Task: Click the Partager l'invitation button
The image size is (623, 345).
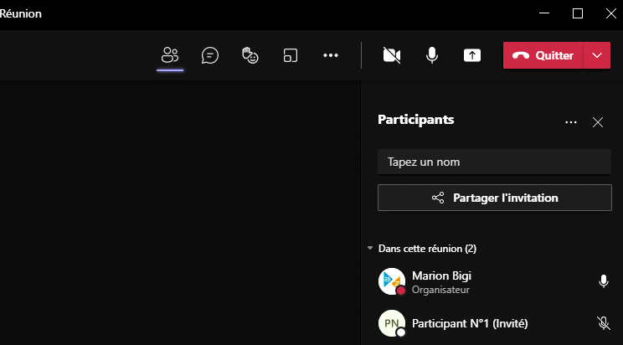Action: (x=495, y=198)
